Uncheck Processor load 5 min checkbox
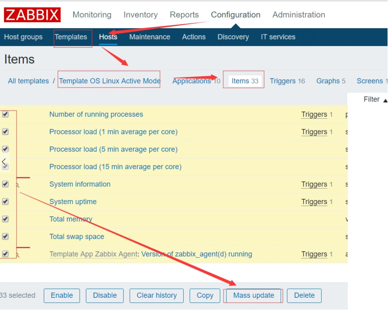 [5, 149]
